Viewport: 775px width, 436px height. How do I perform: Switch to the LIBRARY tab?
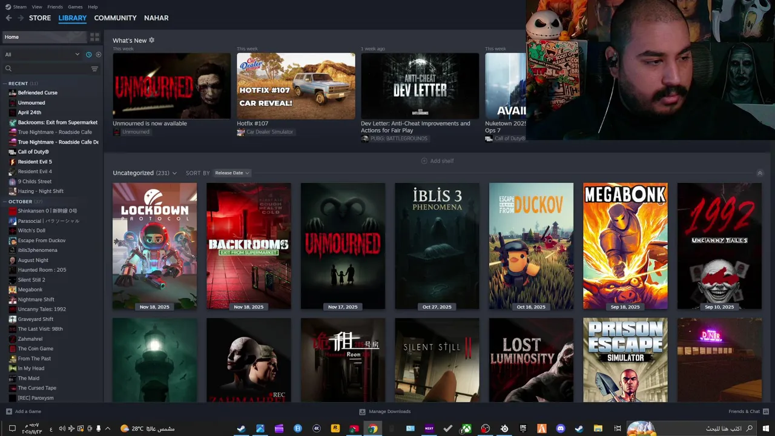(73, 18)
